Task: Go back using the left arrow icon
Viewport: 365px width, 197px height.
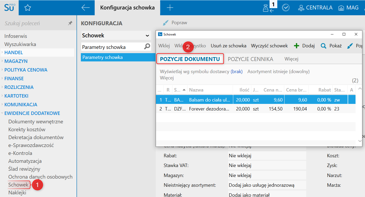Action: [x=86, y=8]
